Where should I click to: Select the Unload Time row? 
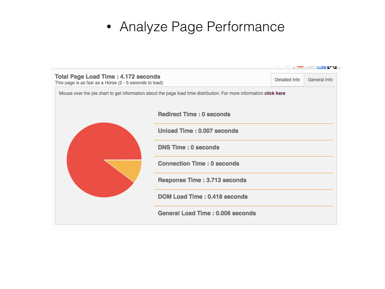point(243,131)
